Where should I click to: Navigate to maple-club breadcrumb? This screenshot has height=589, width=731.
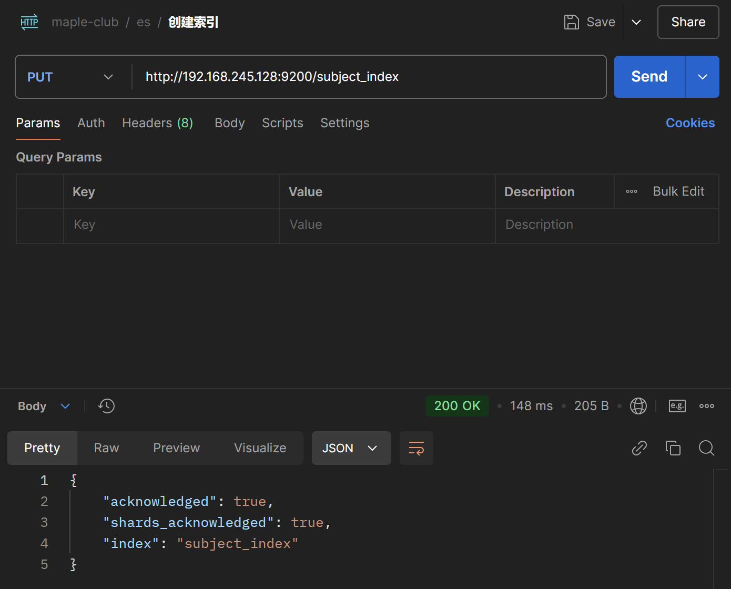click(85, 22)
